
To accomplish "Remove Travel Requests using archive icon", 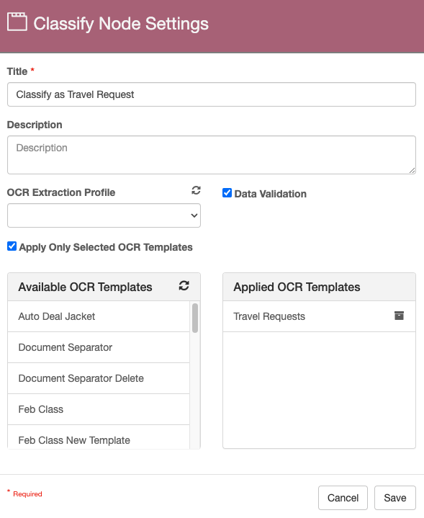I will point(399,316).
